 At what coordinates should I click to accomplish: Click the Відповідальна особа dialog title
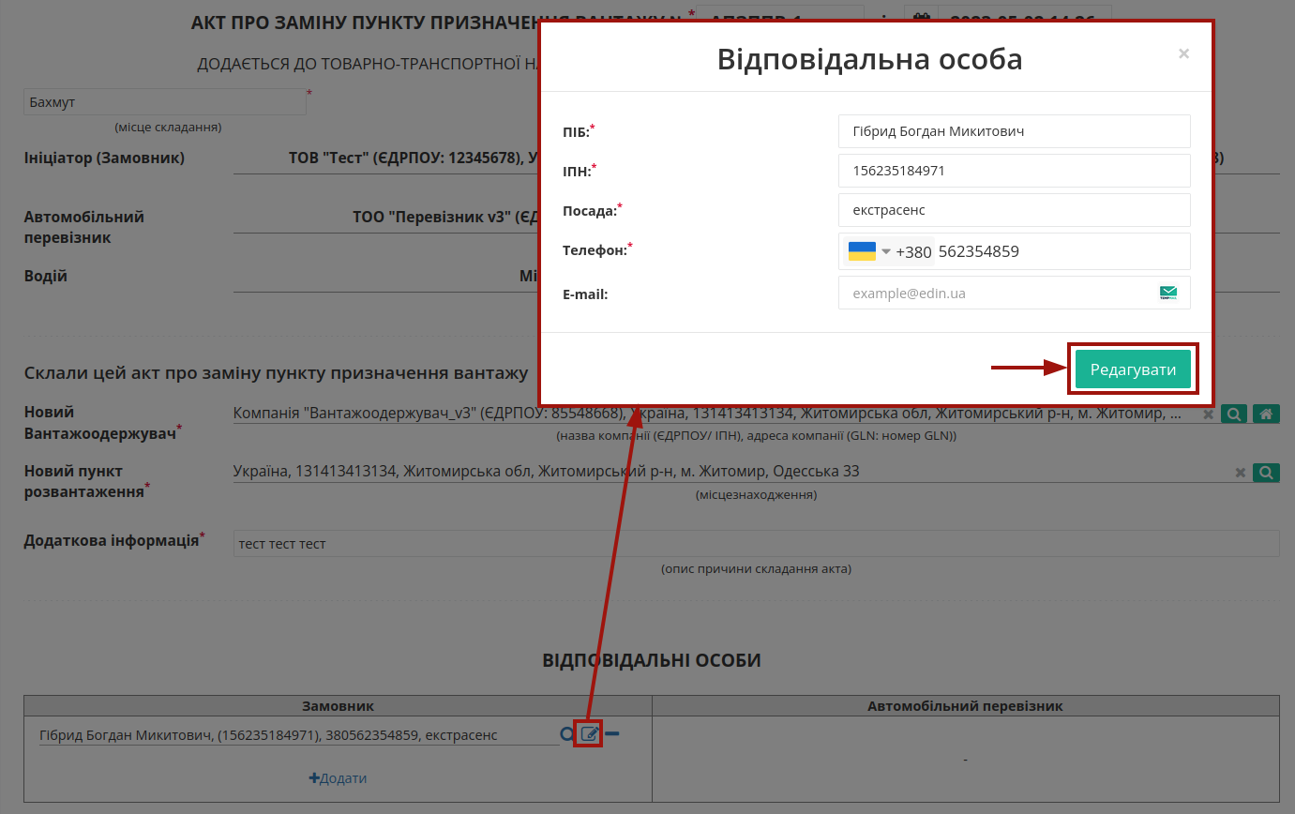click(x=869, y=59)
